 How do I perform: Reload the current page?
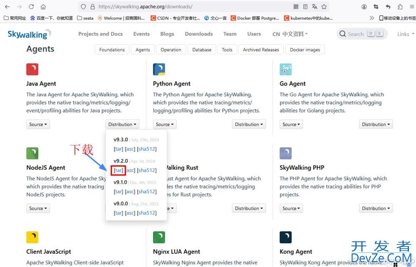click(x=31, y=7)
